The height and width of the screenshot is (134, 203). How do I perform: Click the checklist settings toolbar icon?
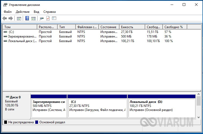point(54,18)
